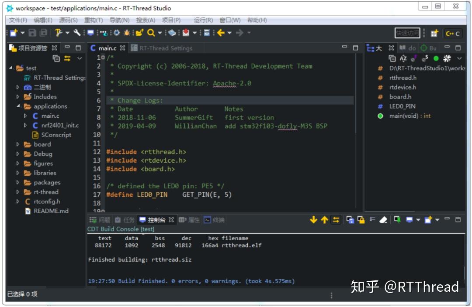Expand the Includes tree node

click(x=18, y=97)
